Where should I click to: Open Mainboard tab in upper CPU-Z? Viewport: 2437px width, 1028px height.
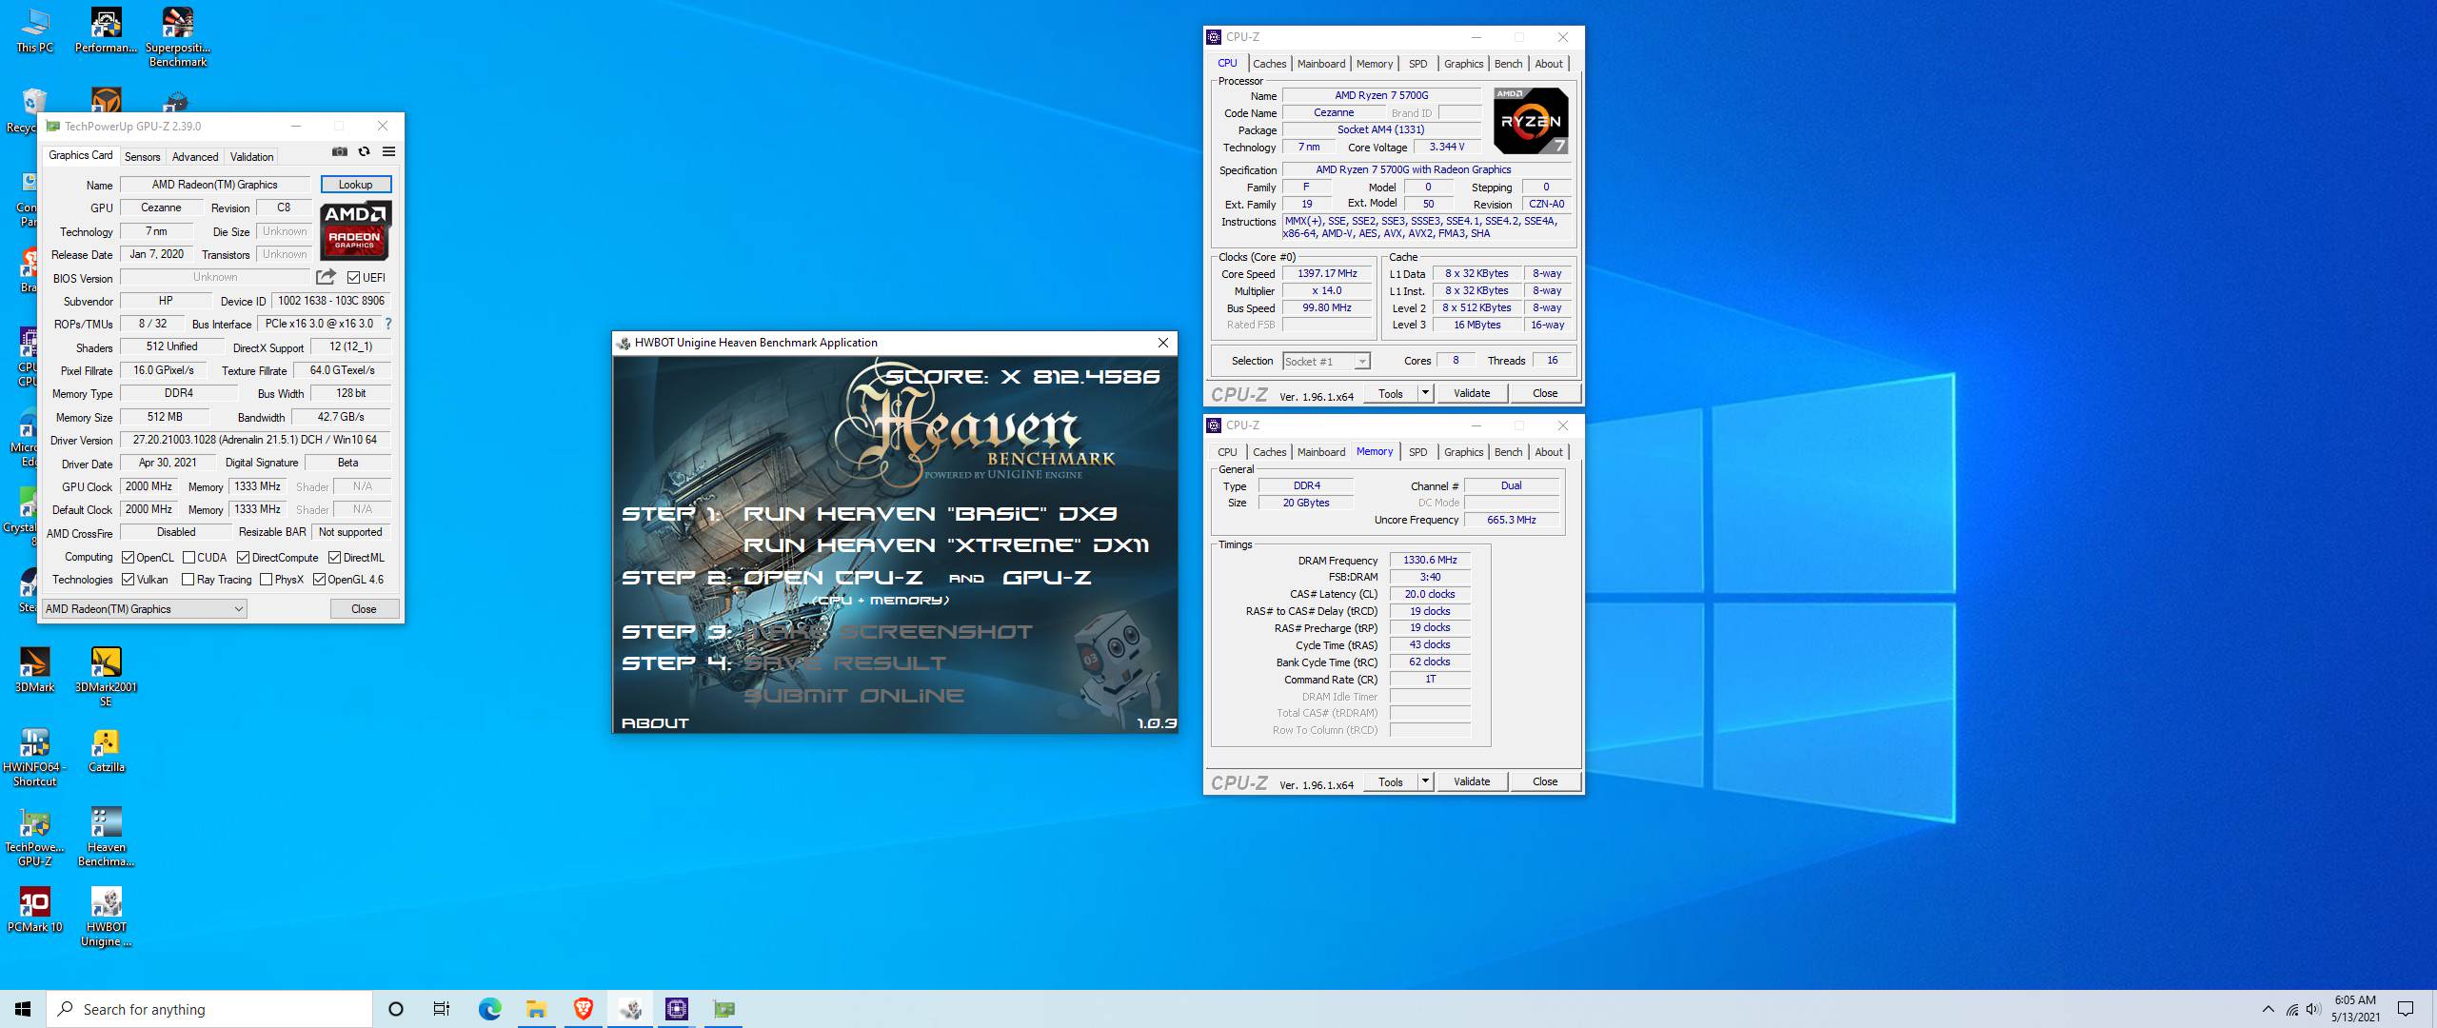(1321, 64)
